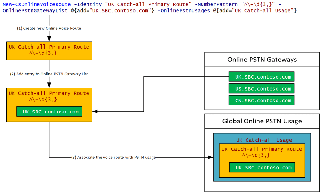Select the "(2) Add entry to Online PSTN Gateway List" label
The image size is (320, 192).
pos(49,74)
